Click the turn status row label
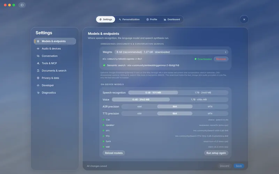Viewport: 279px width, 174px height. [x=108, y=142]
